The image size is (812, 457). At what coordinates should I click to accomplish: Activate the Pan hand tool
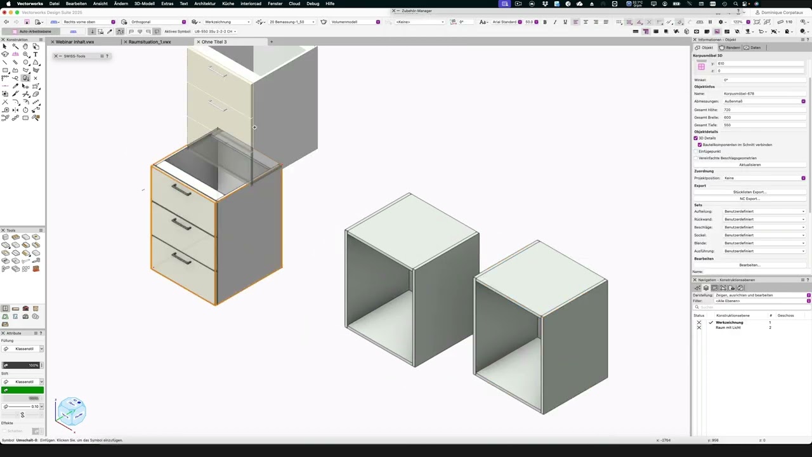25,46
